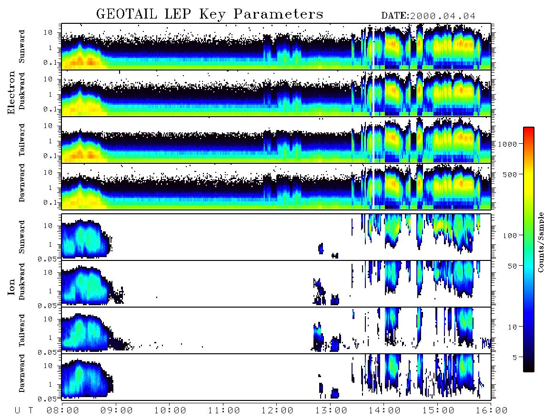Click the 500 color bar tick label
This screenshot has height=419, width=544.
510,174
